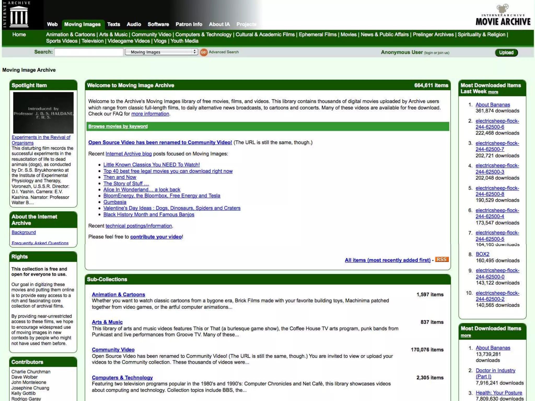The image size is (535, 401).
Task: Switch to the Audio tab
Action: [134, 24]
